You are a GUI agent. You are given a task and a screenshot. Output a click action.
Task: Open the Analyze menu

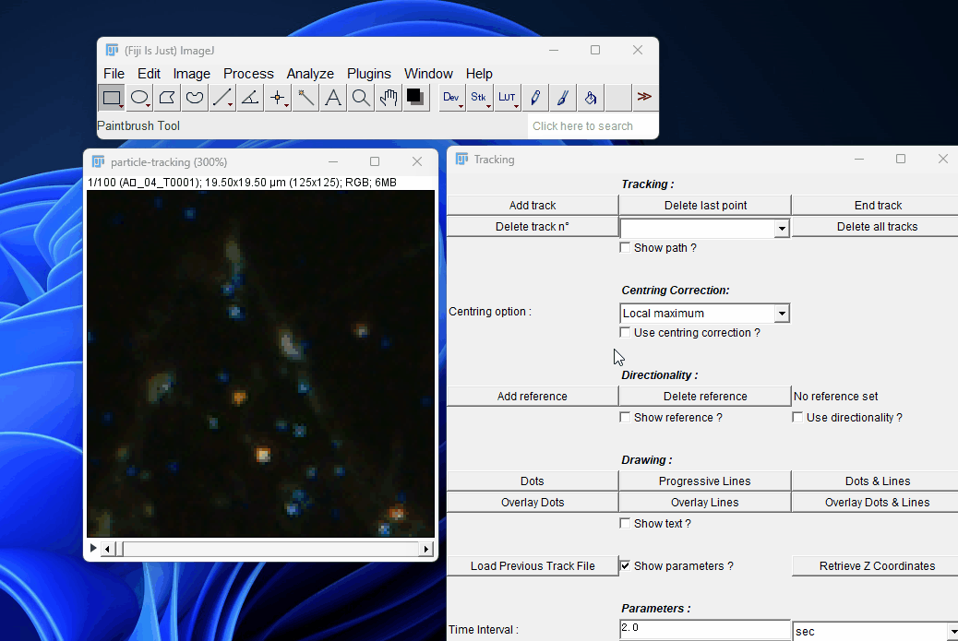click(310, 74)
